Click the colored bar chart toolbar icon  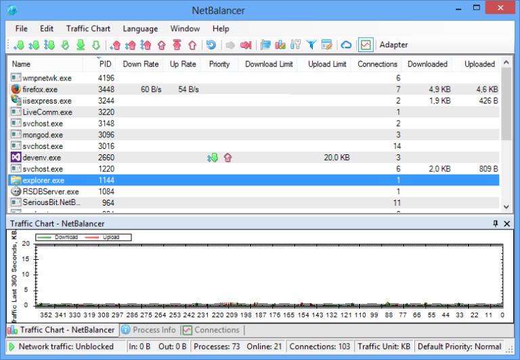pyautogui.click(x=280, y=45)
